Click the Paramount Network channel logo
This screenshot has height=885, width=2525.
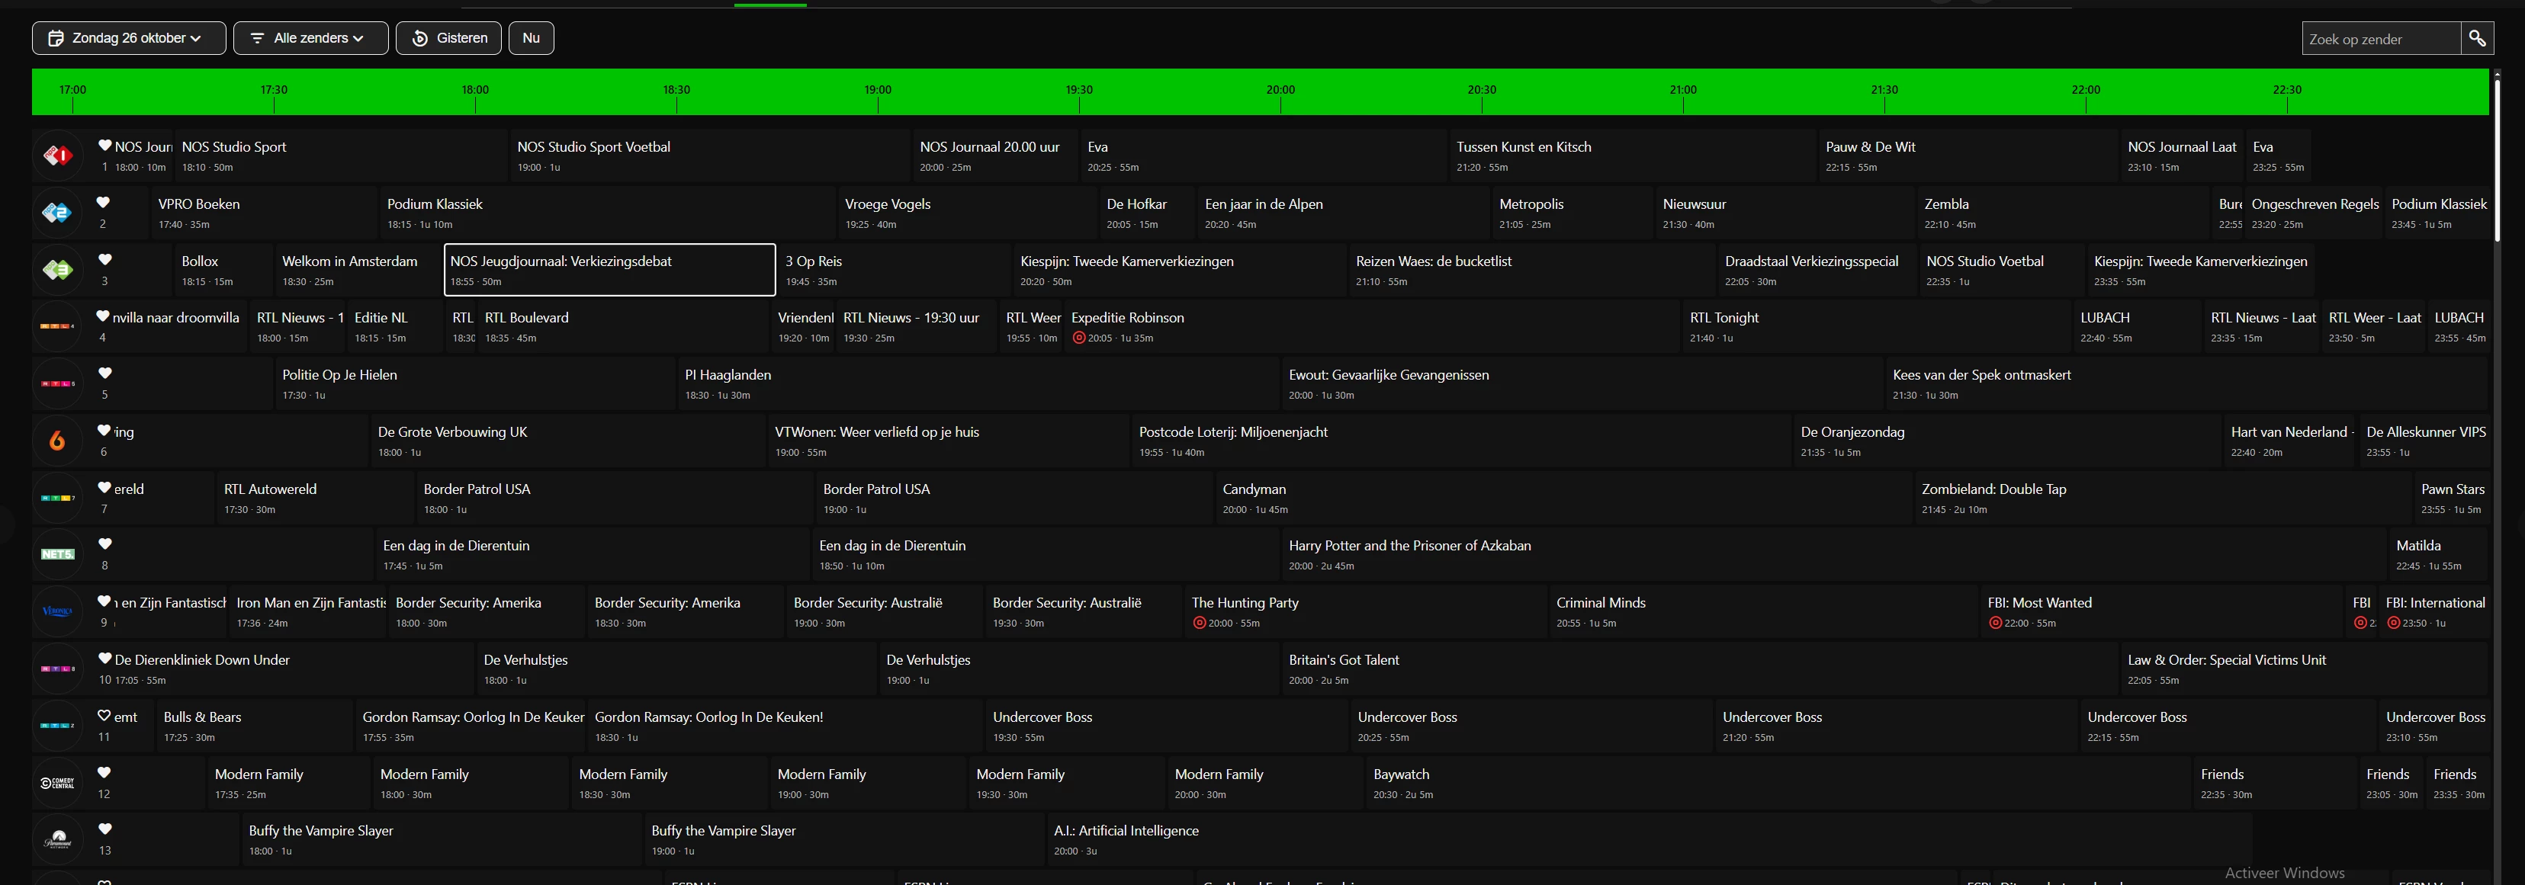click(58, 840)
